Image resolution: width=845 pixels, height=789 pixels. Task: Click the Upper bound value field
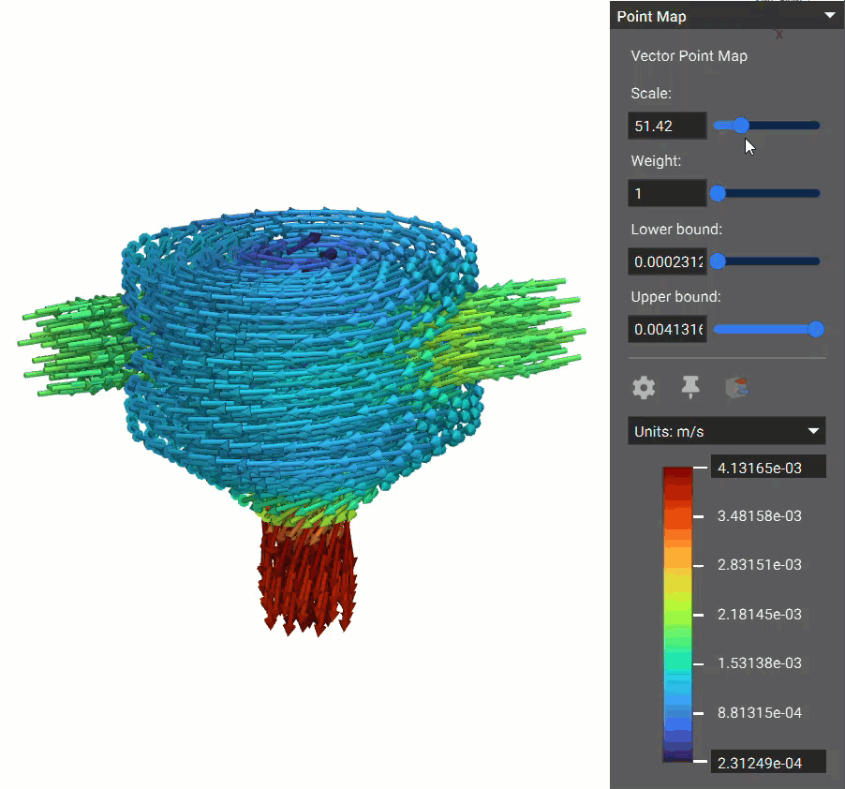coord(666,329)
